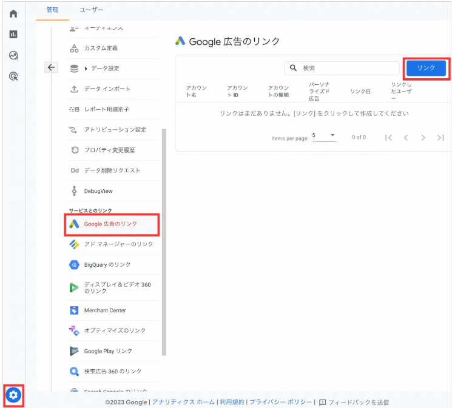This screenshot has height=408, width=452.
Task: Click the データ インポート upload icon
Action: click(75, 89)
